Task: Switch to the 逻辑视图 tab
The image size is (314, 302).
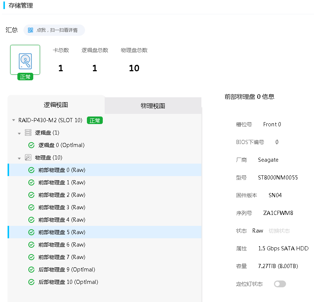Action: (56, 105)
